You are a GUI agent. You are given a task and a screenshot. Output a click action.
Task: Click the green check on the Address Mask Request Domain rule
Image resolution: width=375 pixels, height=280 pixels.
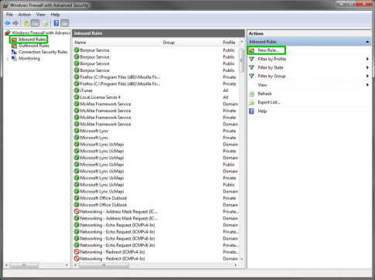click(77, 218)
